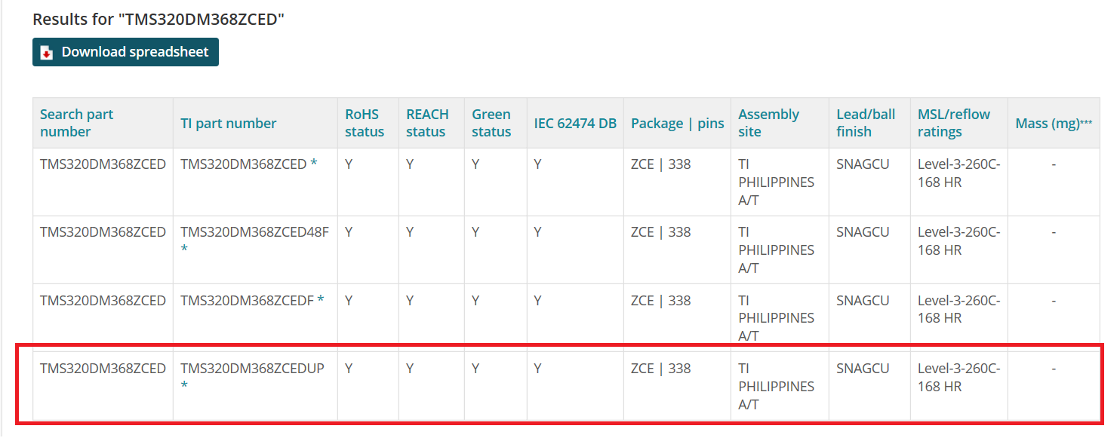This screenshot has width=1120, height=441.
Task: Click the asterisk under TMS320DM368ZCED48F
Action: (x=184, y=250)
